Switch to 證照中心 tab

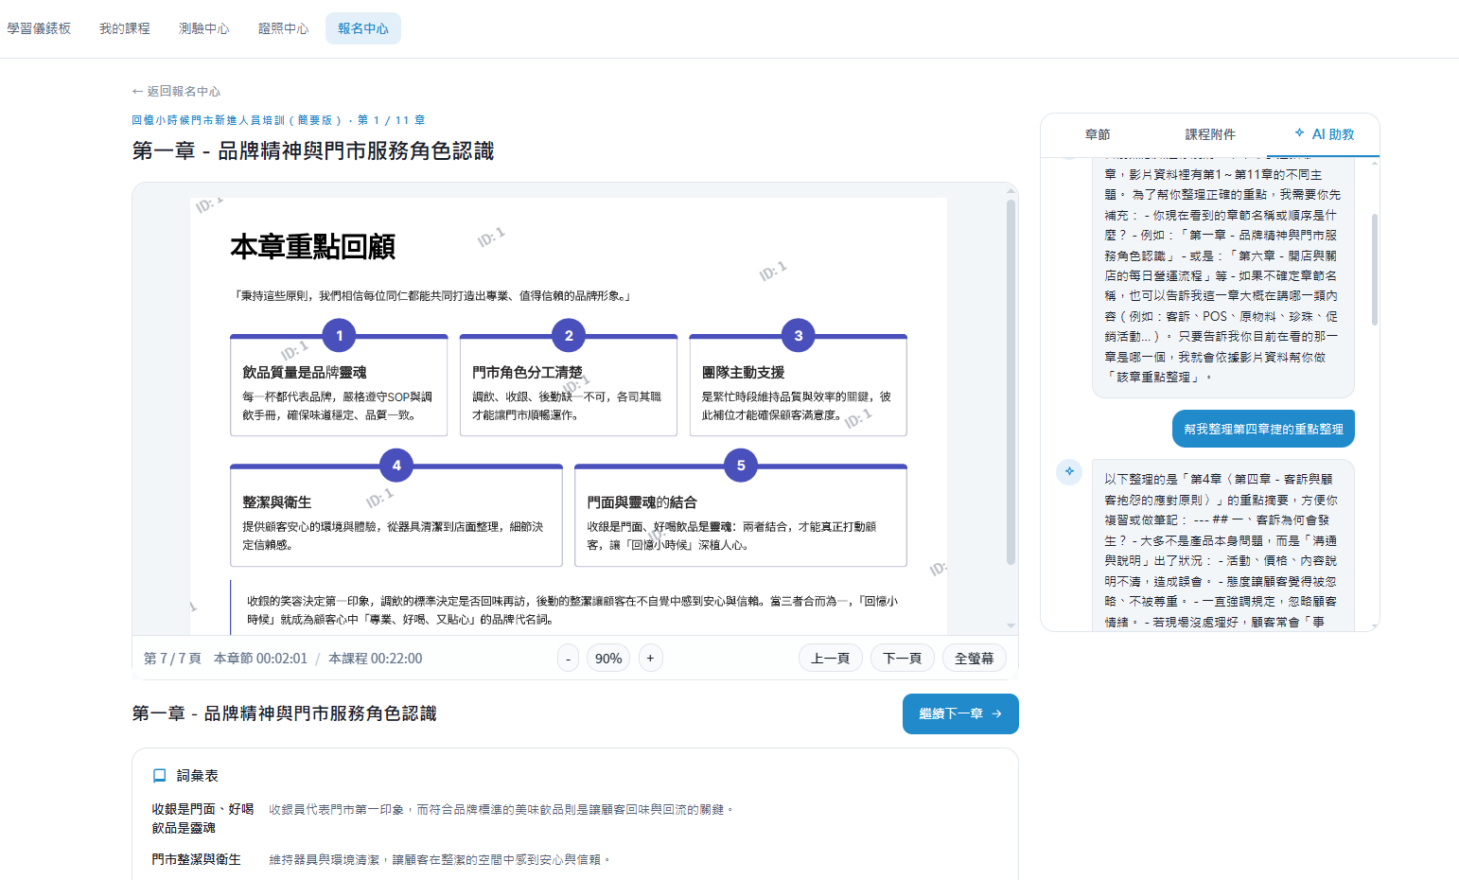coord(284,28)
